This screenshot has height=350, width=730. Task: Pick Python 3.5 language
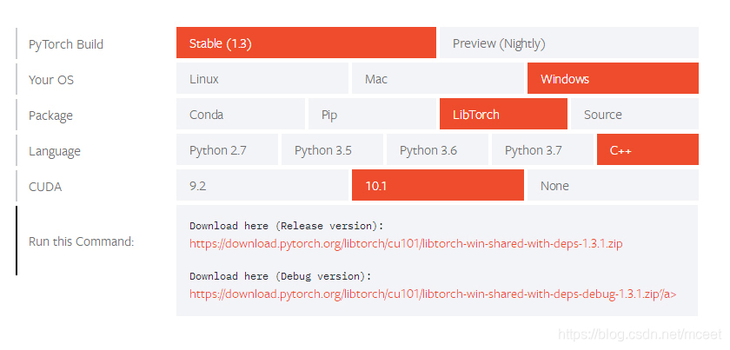pos(332,149)
